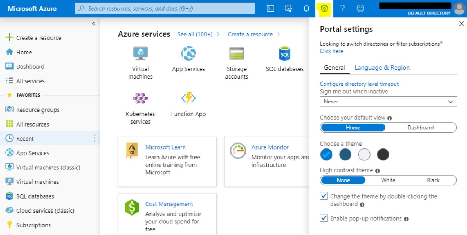Open Cloud services (classic) in sidebar

pyautogui.click(x=40, y=211)
